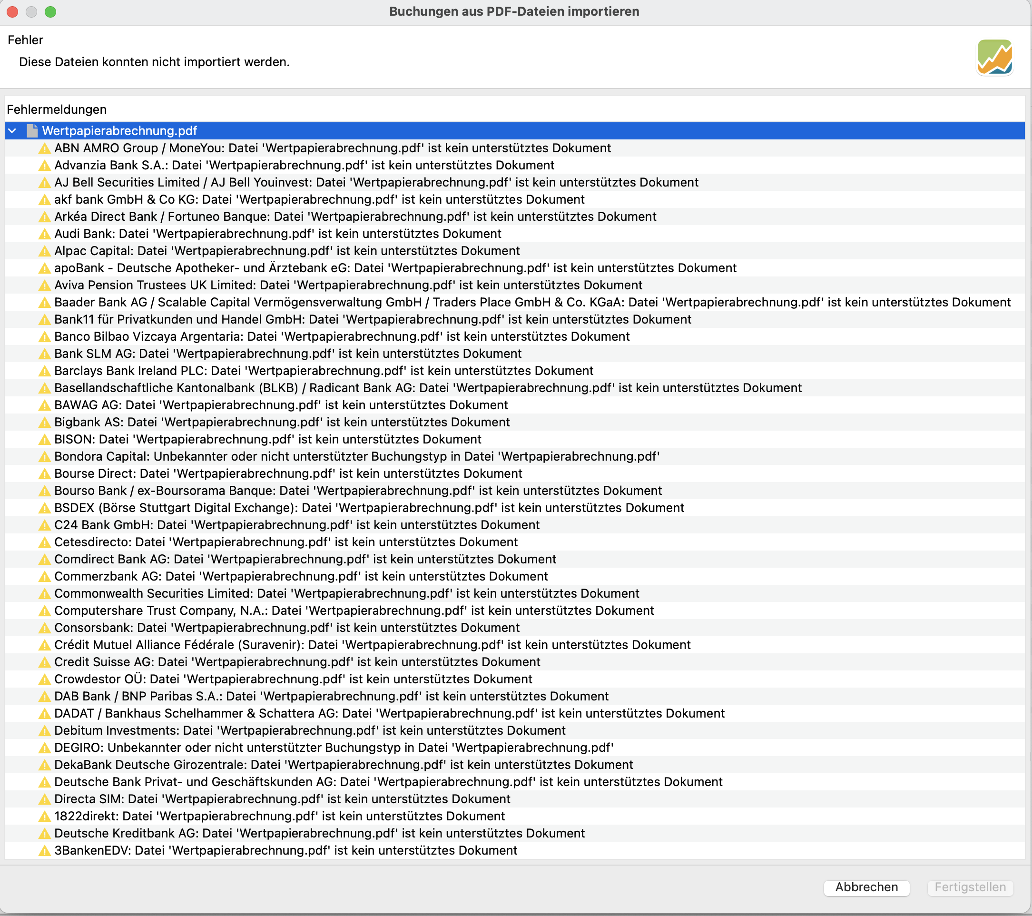
Task: Select the Commerzbank AG error row
Action: click(x=301, y=577)
